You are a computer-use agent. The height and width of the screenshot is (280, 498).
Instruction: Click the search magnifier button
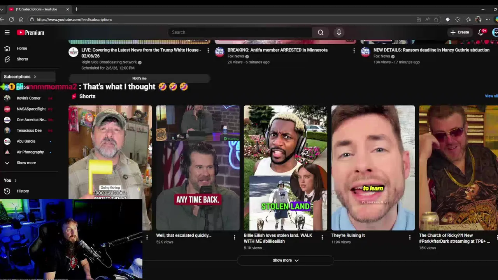(321, 32)
